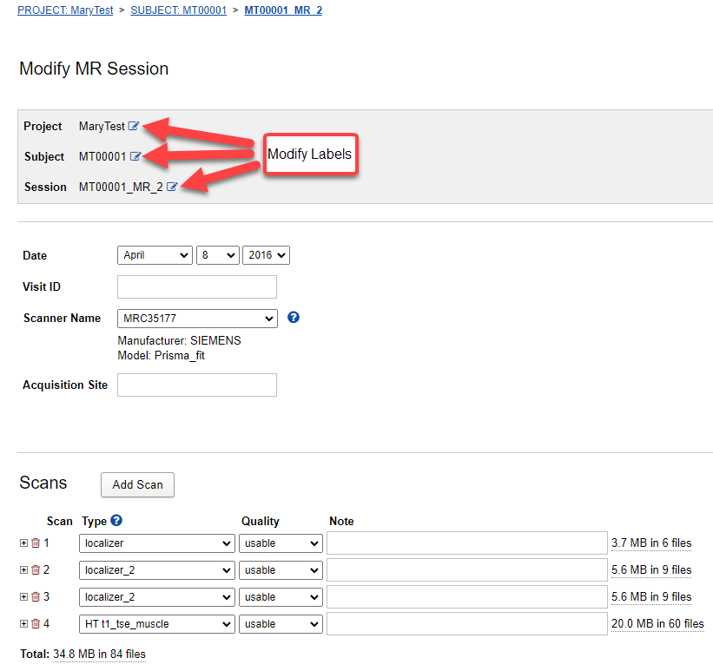The image size is (713, 671).
Task: Click the trash icon for scan 4
Action: click(x=36, y=624)
